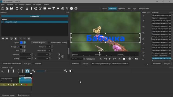
Task: Open the Keyframes stopwatch icon
Action: [x=62, y=8]
